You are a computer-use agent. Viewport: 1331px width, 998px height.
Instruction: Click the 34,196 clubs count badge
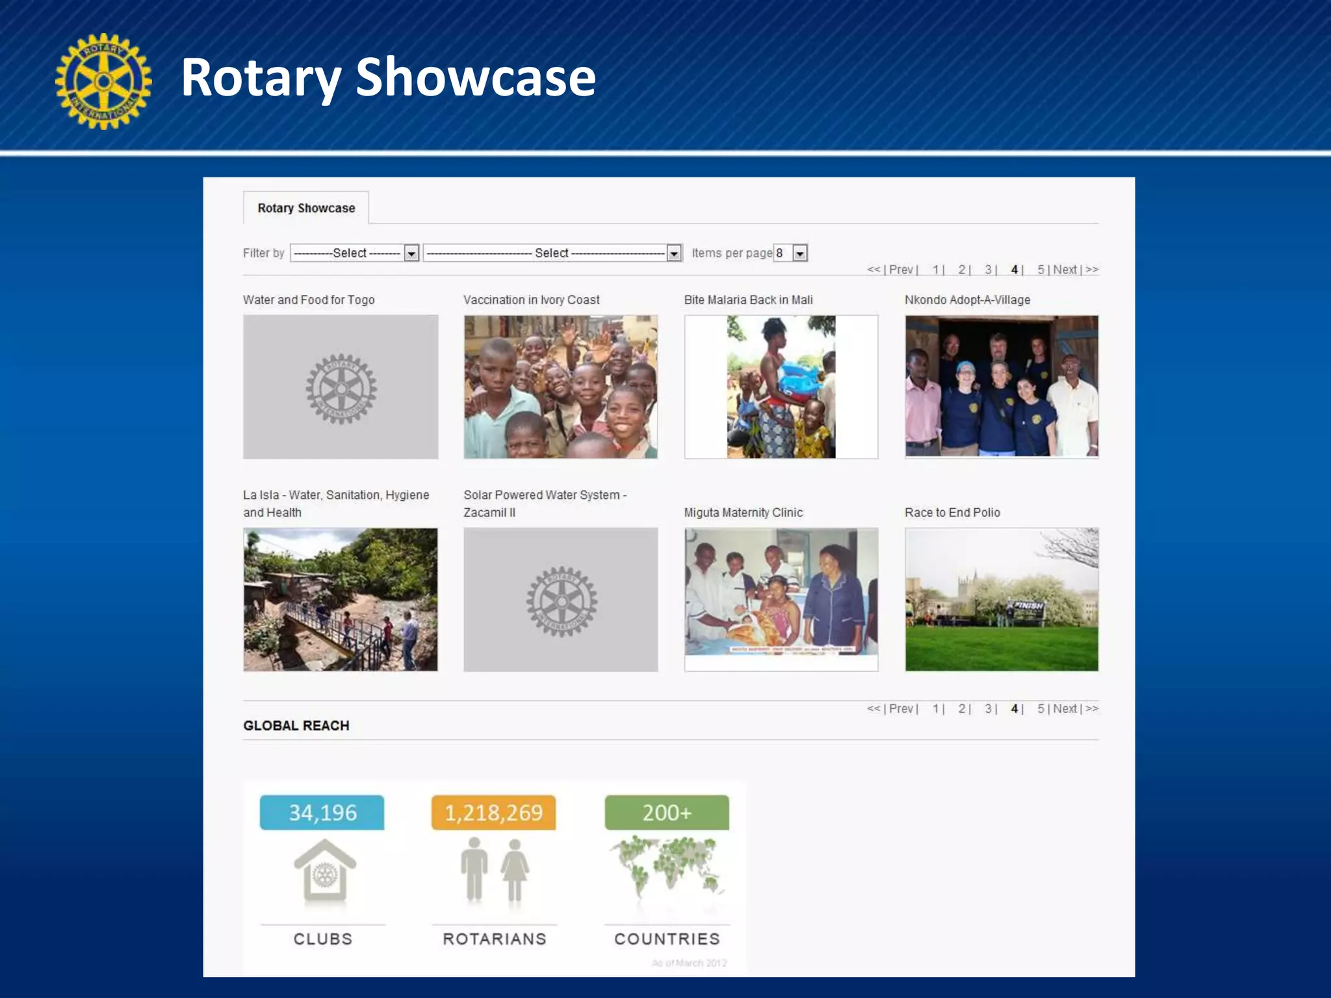pyautogui.click(x=322, y=813)
